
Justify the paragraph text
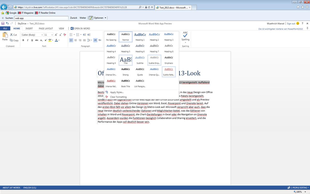pos(84,40)
